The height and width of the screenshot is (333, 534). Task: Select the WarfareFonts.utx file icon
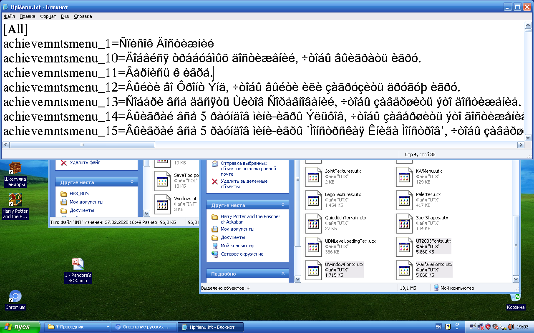tap(404, 270)
